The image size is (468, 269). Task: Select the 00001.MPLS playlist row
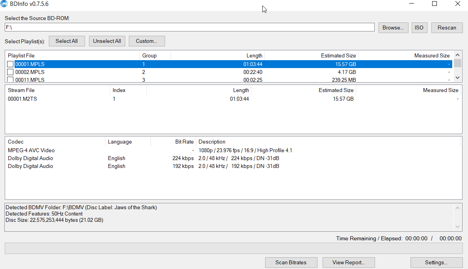(229, 64)
